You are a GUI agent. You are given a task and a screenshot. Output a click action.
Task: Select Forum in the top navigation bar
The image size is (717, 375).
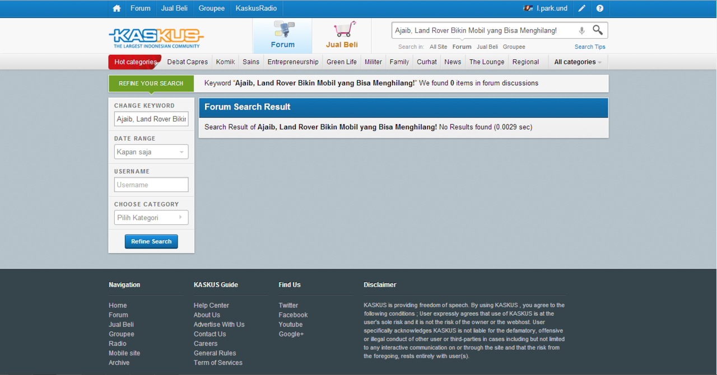pyautogui.click(x=141, y=8)
